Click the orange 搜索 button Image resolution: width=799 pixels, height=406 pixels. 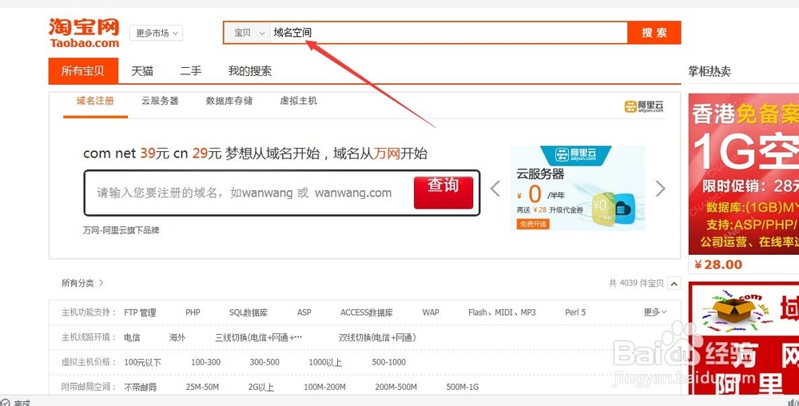[654, 33]
